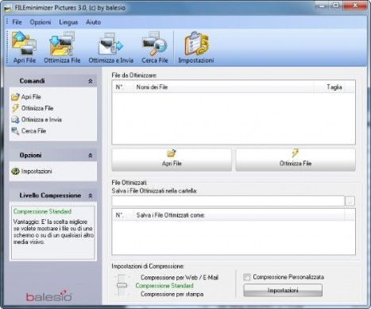The width and height of the screenshot is (371, 309).
Task: Click Cerca File in the Comandi panel
Action: [x=29, y=131]
